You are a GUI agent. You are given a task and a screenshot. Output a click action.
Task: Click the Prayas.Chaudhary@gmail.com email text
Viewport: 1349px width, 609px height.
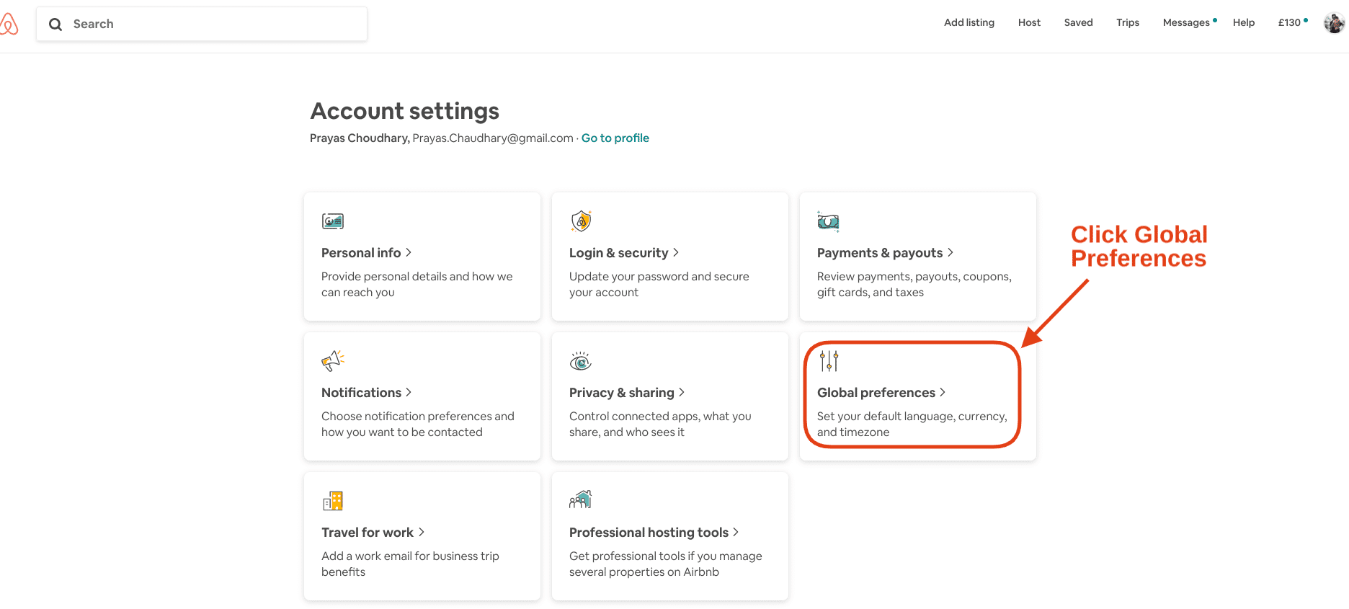pos(493,138)
